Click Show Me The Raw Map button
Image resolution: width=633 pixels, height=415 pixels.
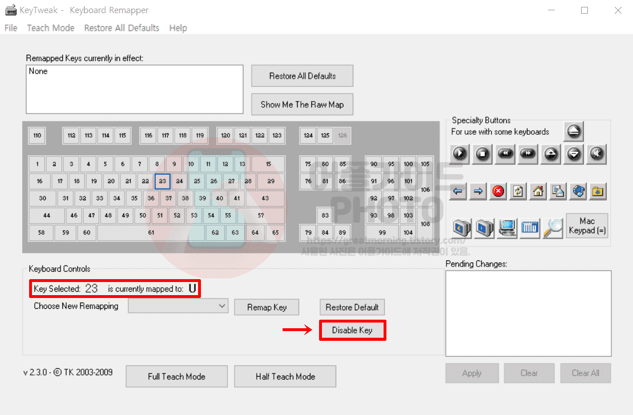click(x=303, y=104)
